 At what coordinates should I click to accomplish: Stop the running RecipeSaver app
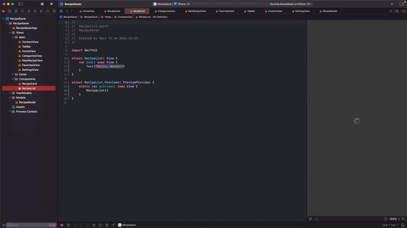tap(42, 4)
